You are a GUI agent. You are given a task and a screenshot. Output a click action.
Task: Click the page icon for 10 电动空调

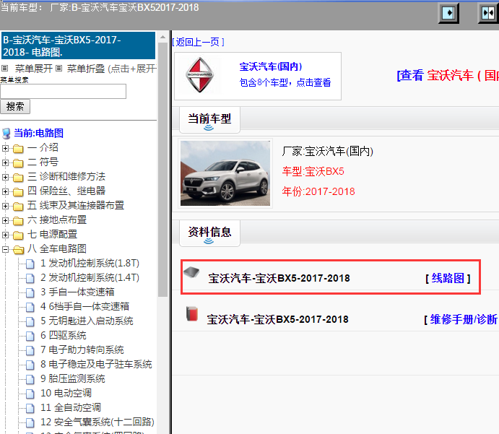click(30, 394)
